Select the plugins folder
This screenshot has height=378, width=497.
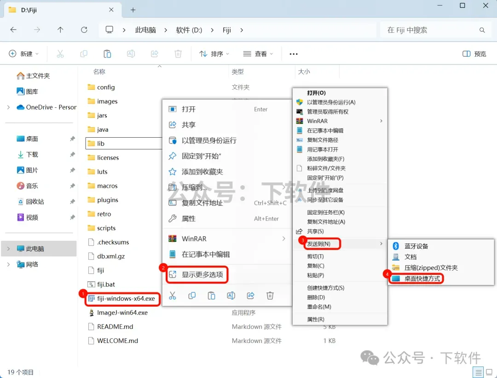pos(103,200)
